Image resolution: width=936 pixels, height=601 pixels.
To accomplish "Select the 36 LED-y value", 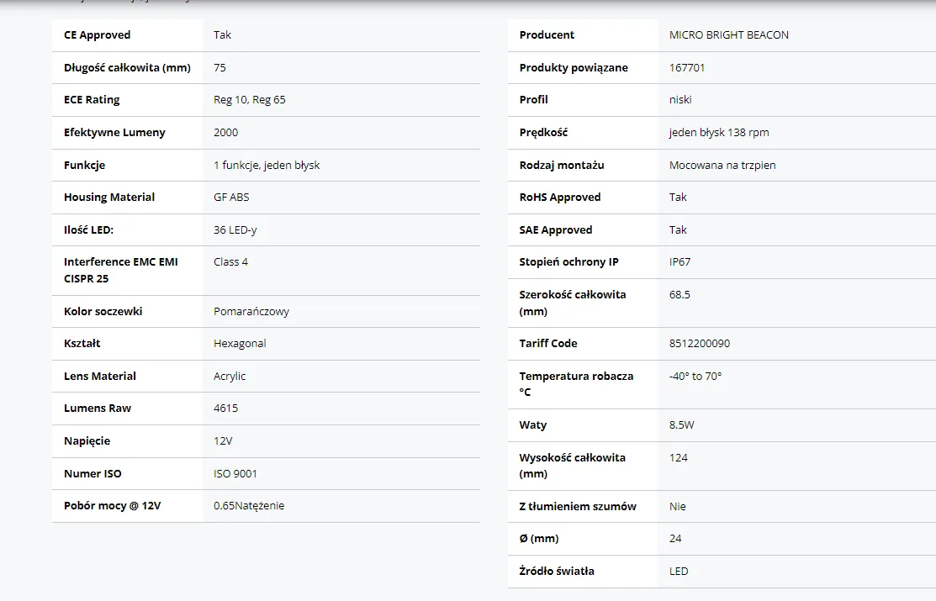I will [235, 229].
